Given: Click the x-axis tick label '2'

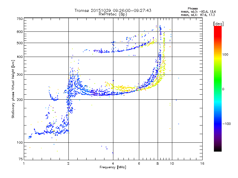Looking at the screenshot, I should pyautogui.click(x=68, y=163).
